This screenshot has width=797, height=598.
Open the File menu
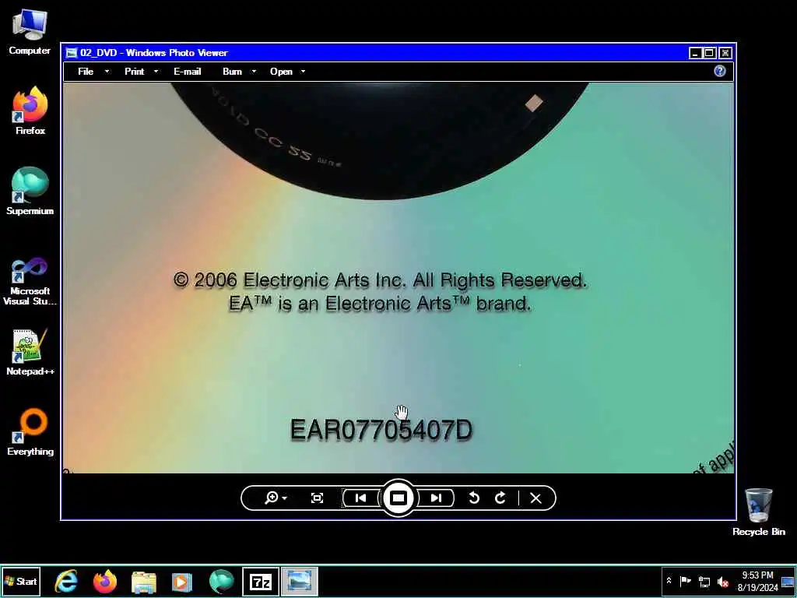pos(86,72)
